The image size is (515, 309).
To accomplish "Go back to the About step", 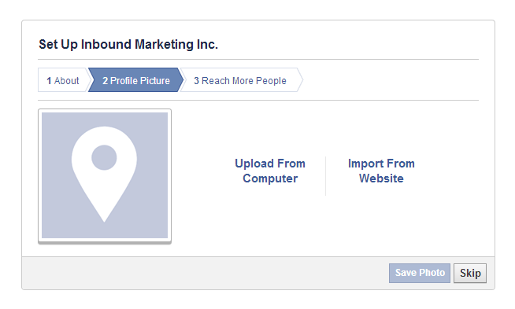I will pyautogui.click(x=63, y=80).
